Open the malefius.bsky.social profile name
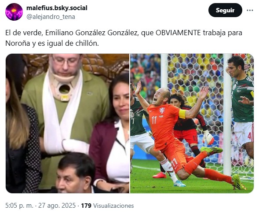 coord(57,8)
